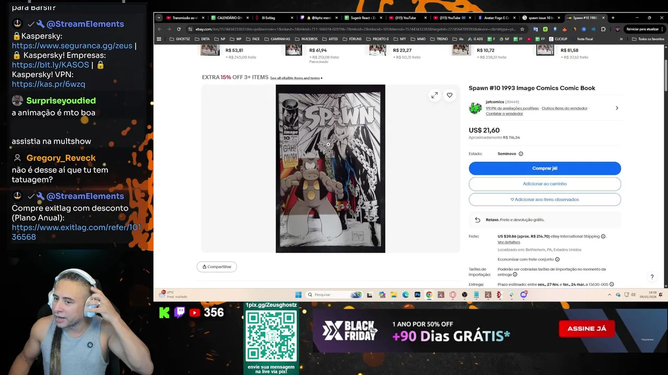Open seller details chevron arrow
The image size is (668, 375).
pyautogui.click(x=617, y=108)
